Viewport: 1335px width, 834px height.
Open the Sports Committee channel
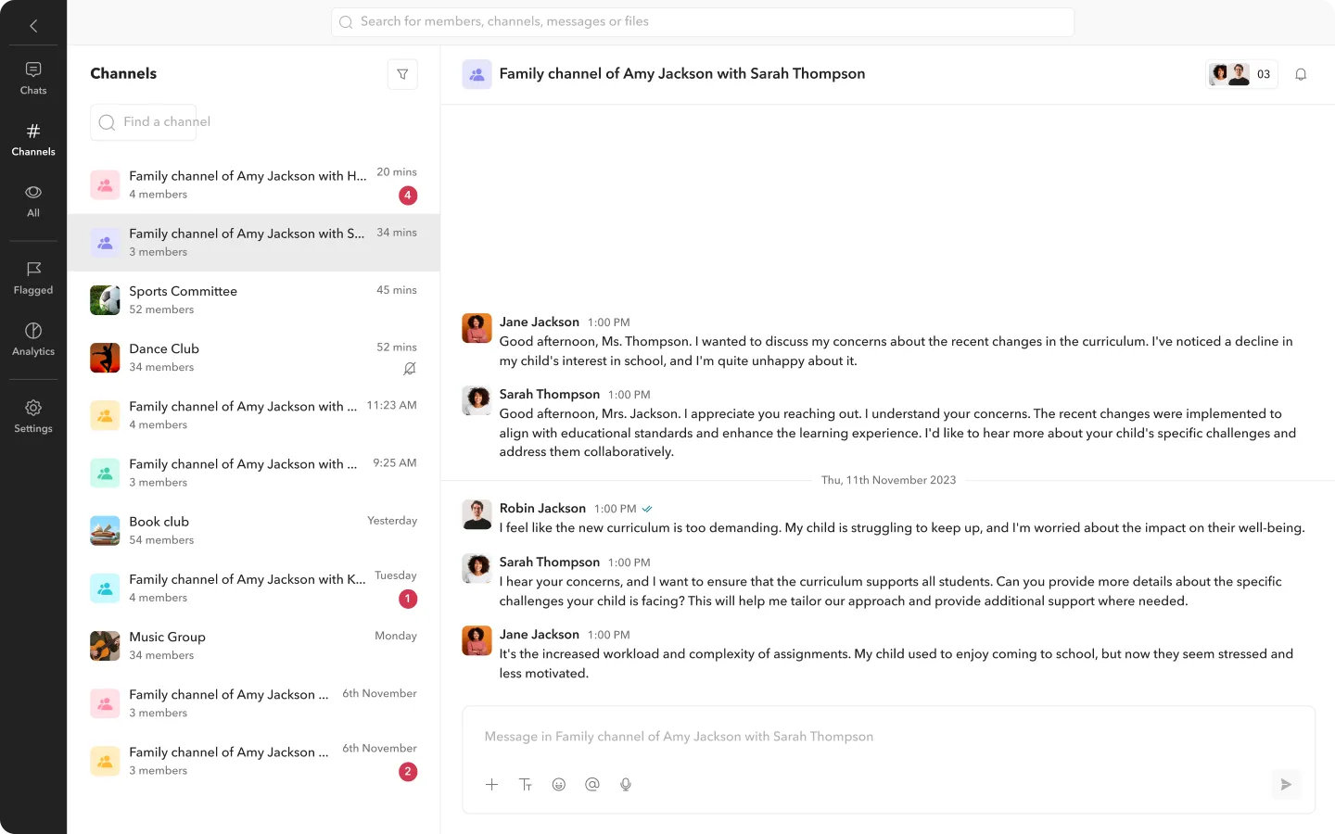pos(253,300)
